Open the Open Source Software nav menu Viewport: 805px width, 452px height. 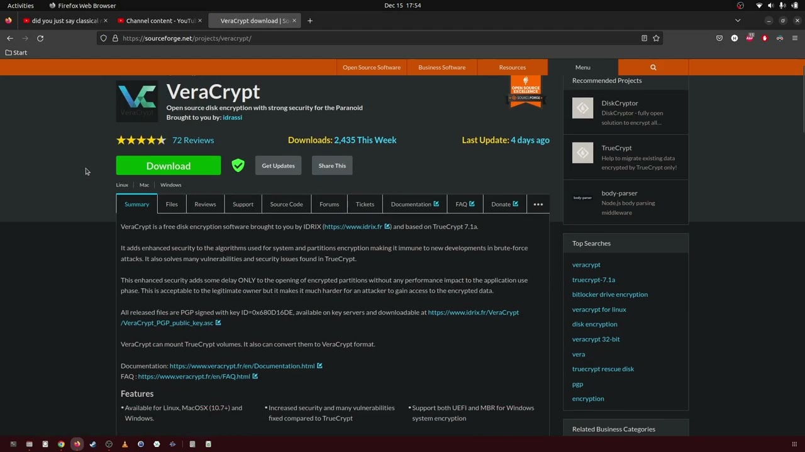point(372,67)
